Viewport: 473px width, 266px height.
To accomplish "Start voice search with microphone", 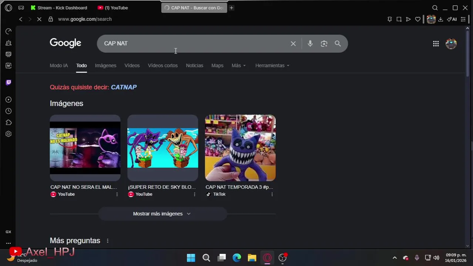I will 310,44.
